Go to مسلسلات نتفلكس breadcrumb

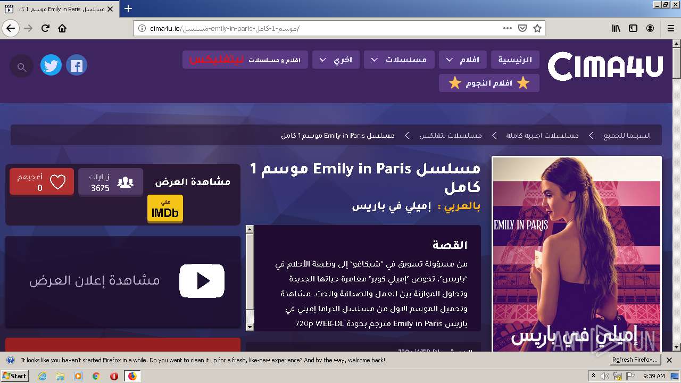450,136
